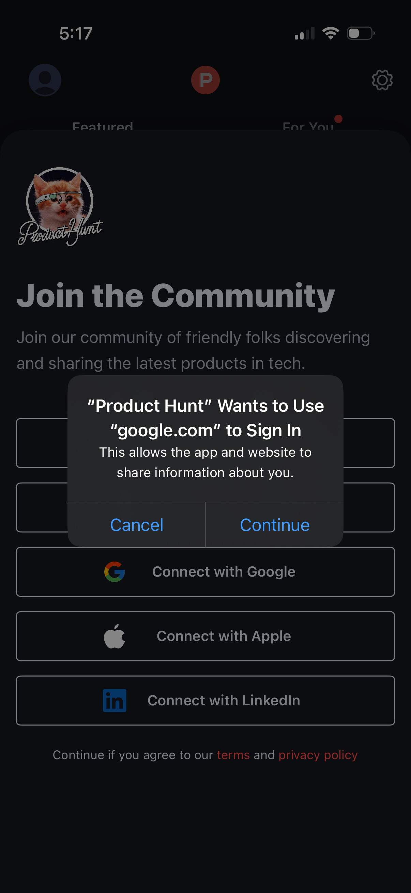This screenshot has width=411, height=893.
Task: Open the terms link
Action: coord(233,755)
